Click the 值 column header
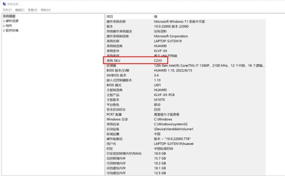Screen dimensions: 285x176 pos(156,17)
